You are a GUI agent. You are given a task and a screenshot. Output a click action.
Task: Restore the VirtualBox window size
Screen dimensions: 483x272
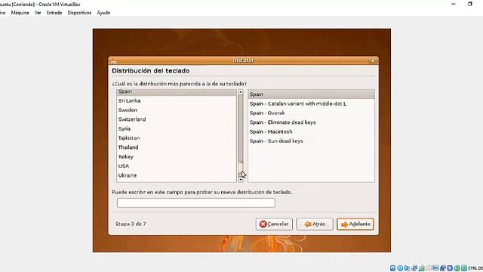(x=469, y=4)
